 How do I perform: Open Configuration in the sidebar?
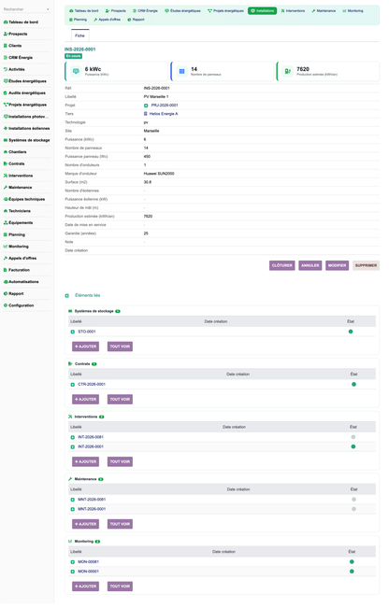pos(21,305)
